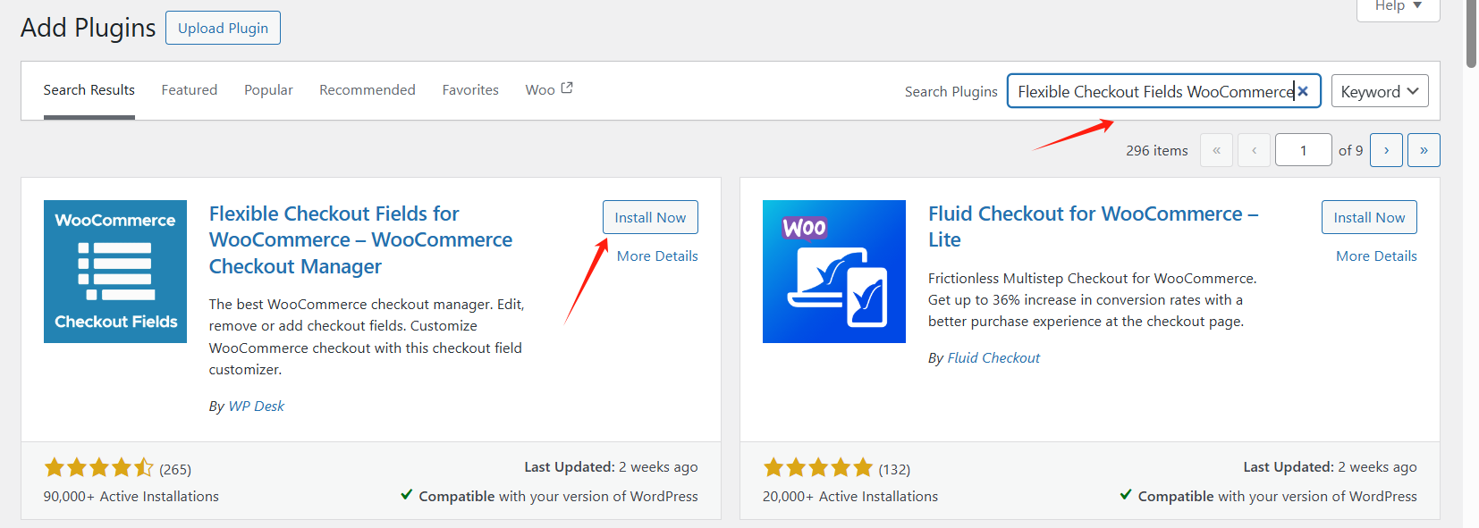Clear the plugin search field with X icon
This screenshot has width=1479, height=528.
coord(1303,91)
